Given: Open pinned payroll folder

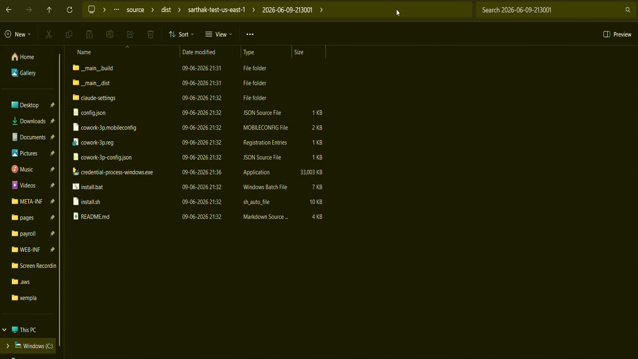Looking at the screenshot, I should click(x=28, y=234).
